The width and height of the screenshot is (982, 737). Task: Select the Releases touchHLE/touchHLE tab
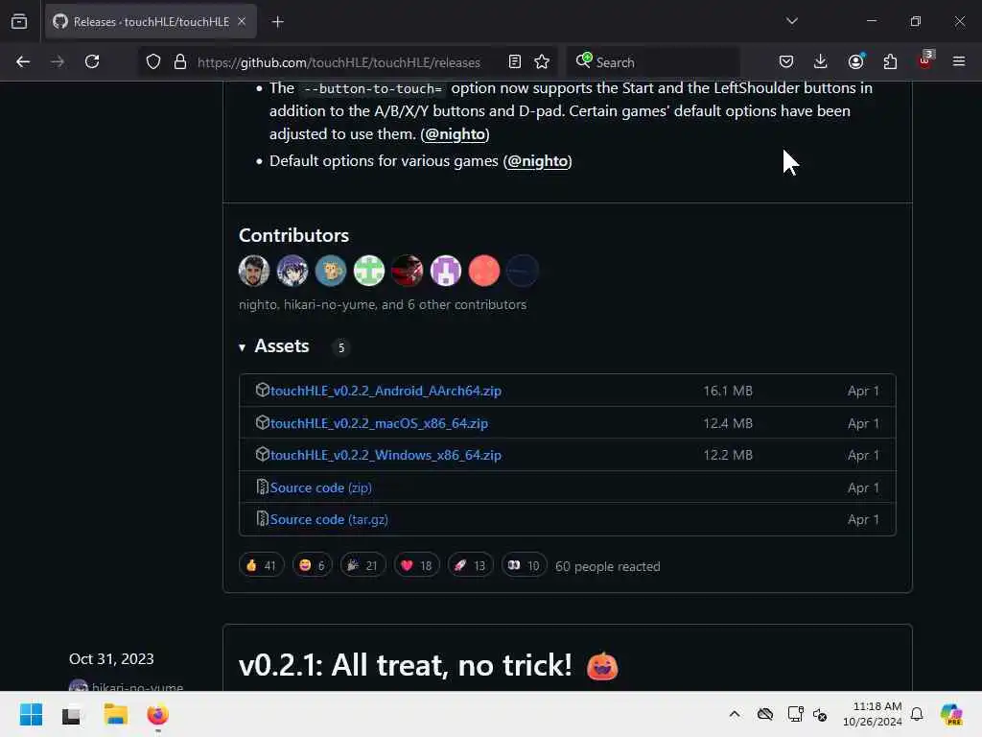151,22
